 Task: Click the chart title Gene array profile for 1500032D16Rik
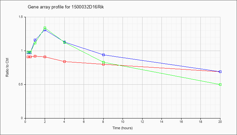click(x=66, y=7)
